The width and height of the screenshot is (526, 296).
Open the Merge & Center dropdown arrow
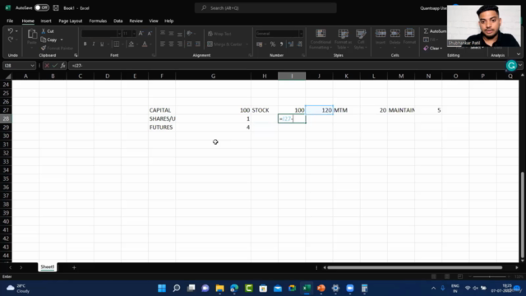point(247,44)
